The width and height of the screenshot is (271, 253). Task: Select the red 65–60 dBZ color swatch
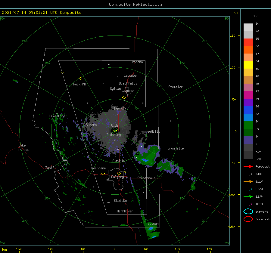point(248,42)
